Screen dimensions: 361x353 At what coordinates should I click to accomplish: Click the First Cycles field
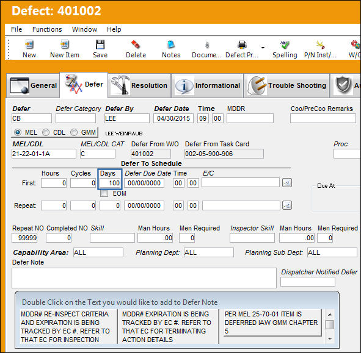pyautogui.click(x=83, y=183)
